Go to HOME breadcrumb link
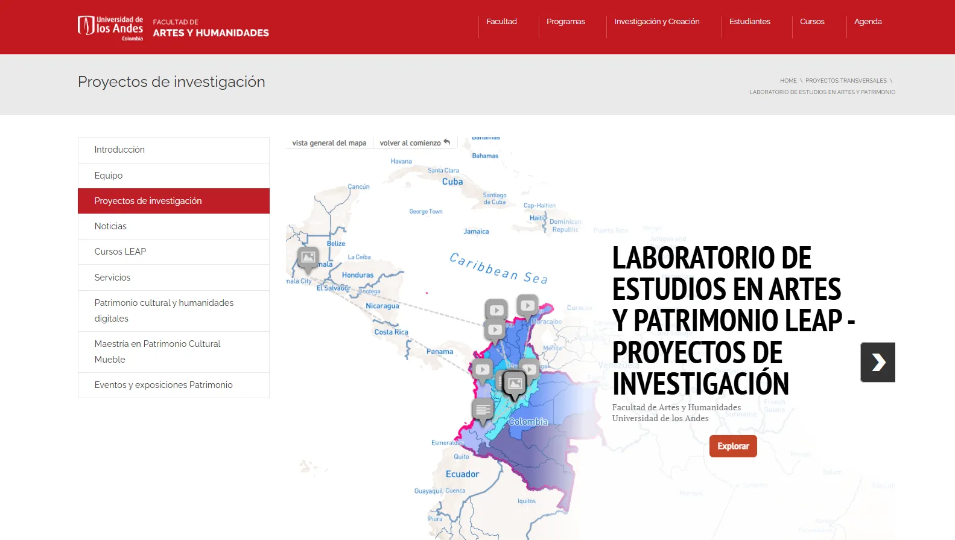 pos(788,81)
